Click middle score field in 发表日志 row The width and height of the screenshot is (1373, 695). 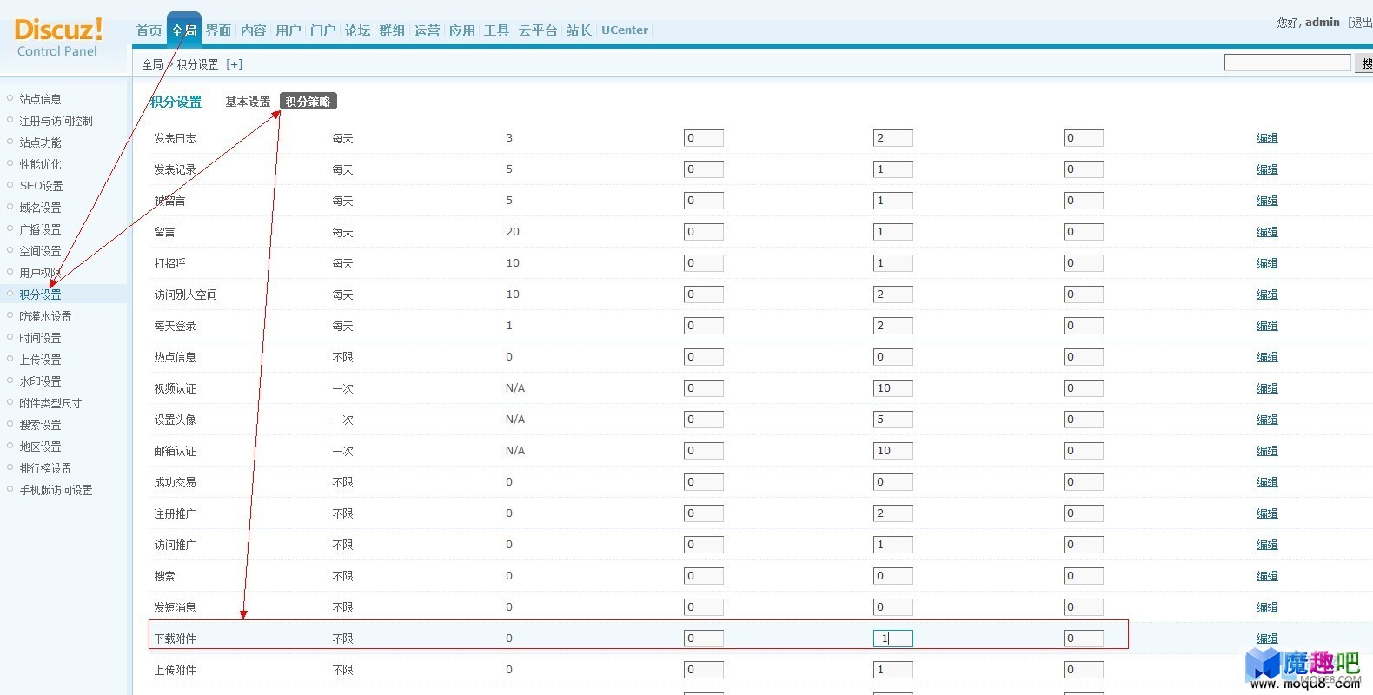(x=893, y=138)
